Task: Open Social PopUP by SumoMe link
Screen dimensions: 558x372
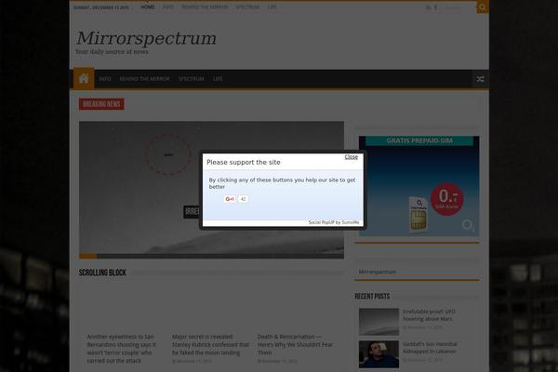Action: [x=334, y=222]
